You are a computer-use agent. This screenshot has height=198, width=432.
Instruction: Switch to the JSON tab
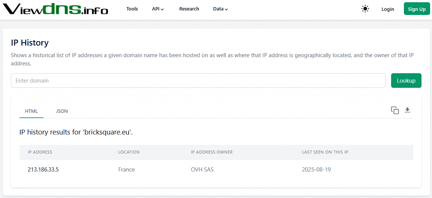[x=62, y=111]
